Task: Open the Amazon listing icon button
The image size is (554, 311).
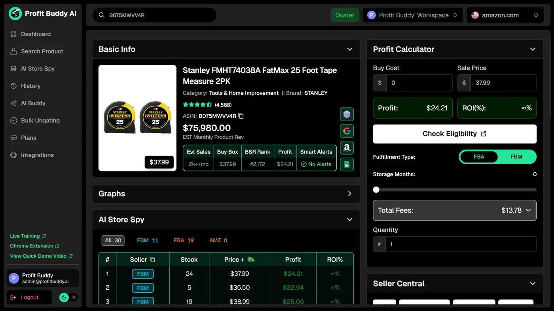Action: coord(347,148)
